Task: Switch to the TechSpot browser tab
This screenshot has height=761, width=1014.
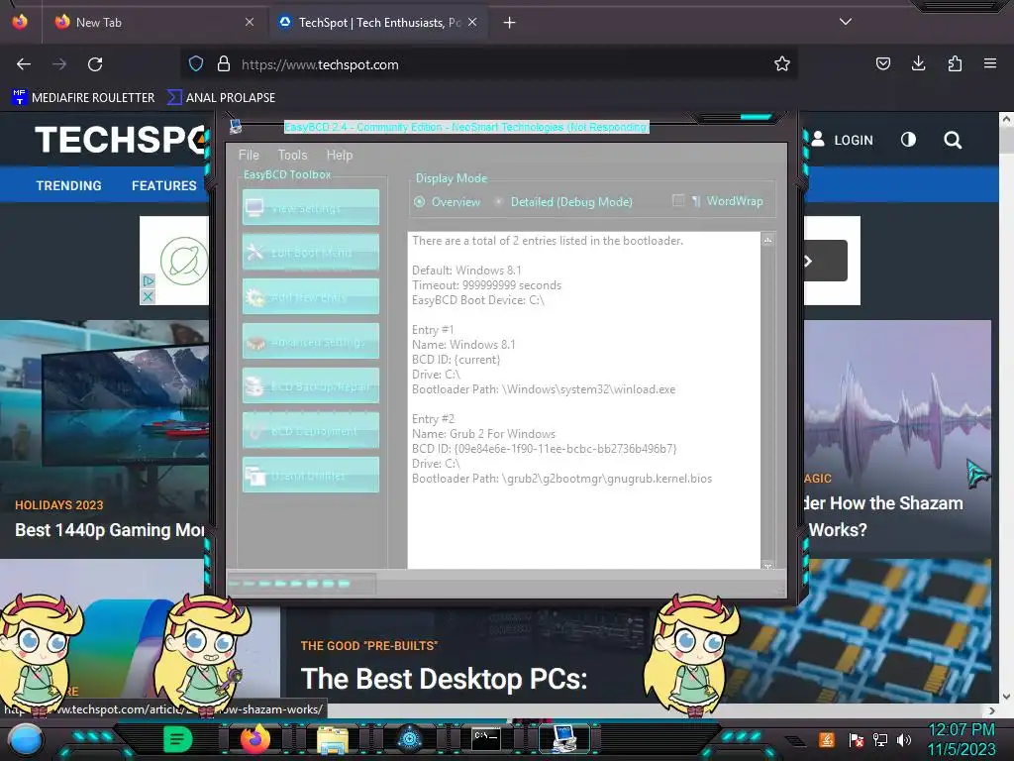Action: (379, 22)
